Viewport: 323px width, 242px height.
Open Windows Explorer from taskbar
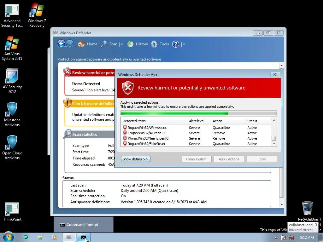(40, 238)
